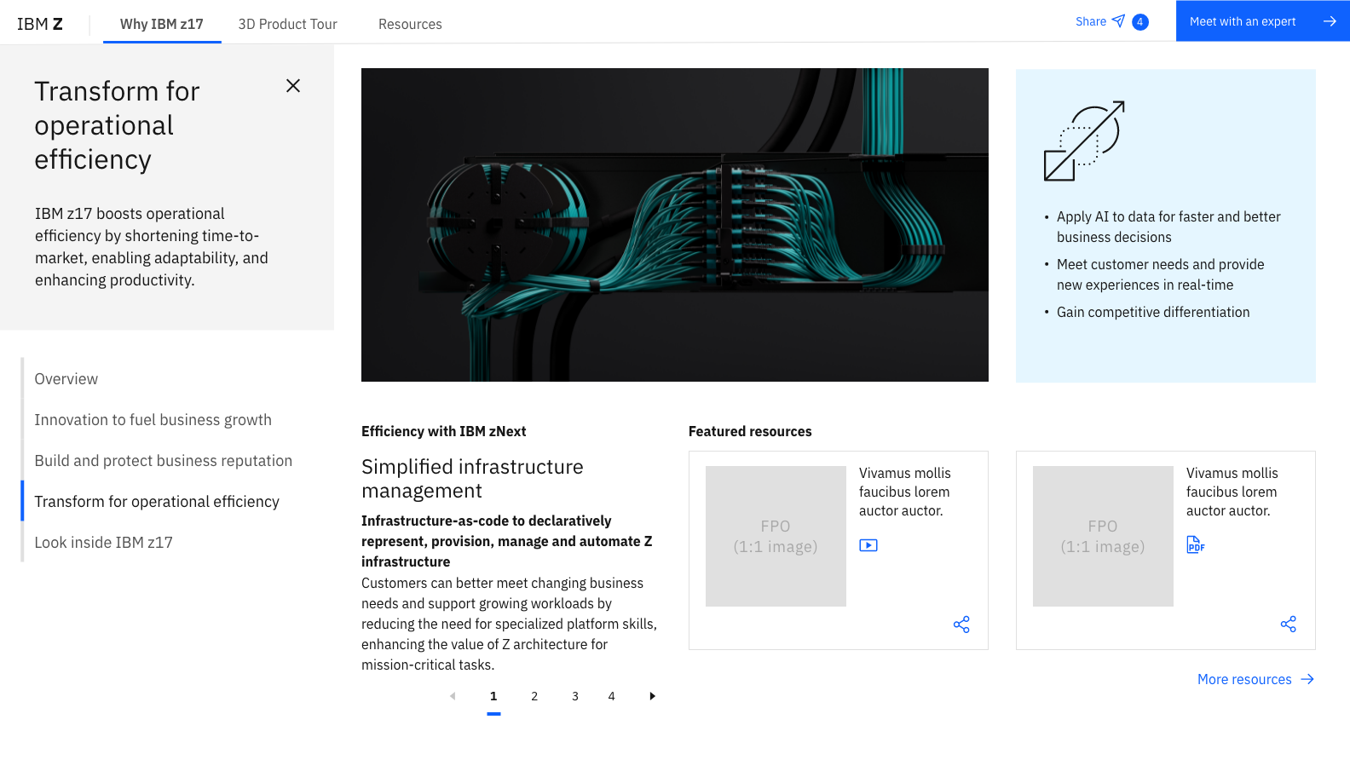Select Look inside IBM z17

click(x=104, y=543)
